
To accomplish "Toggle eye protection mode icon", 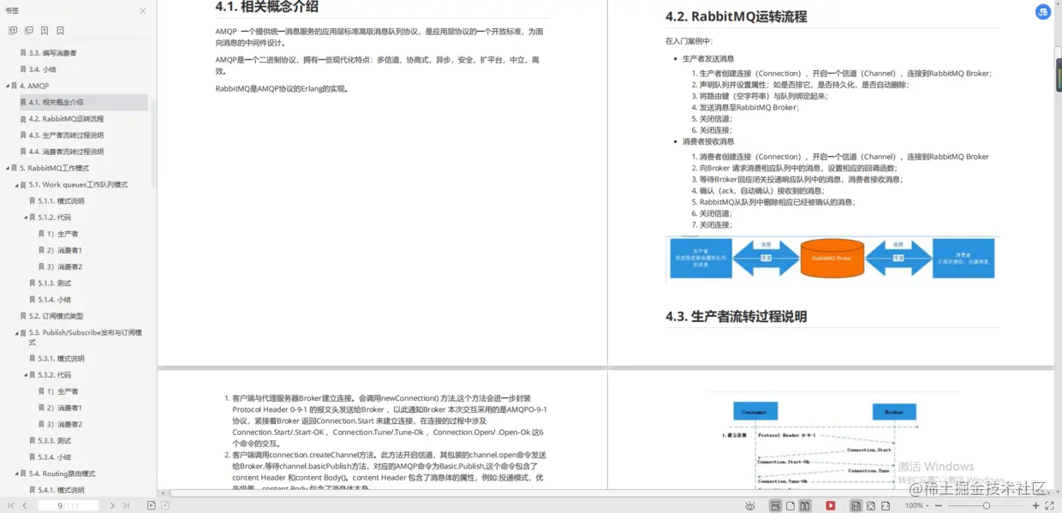I will 749,506.
